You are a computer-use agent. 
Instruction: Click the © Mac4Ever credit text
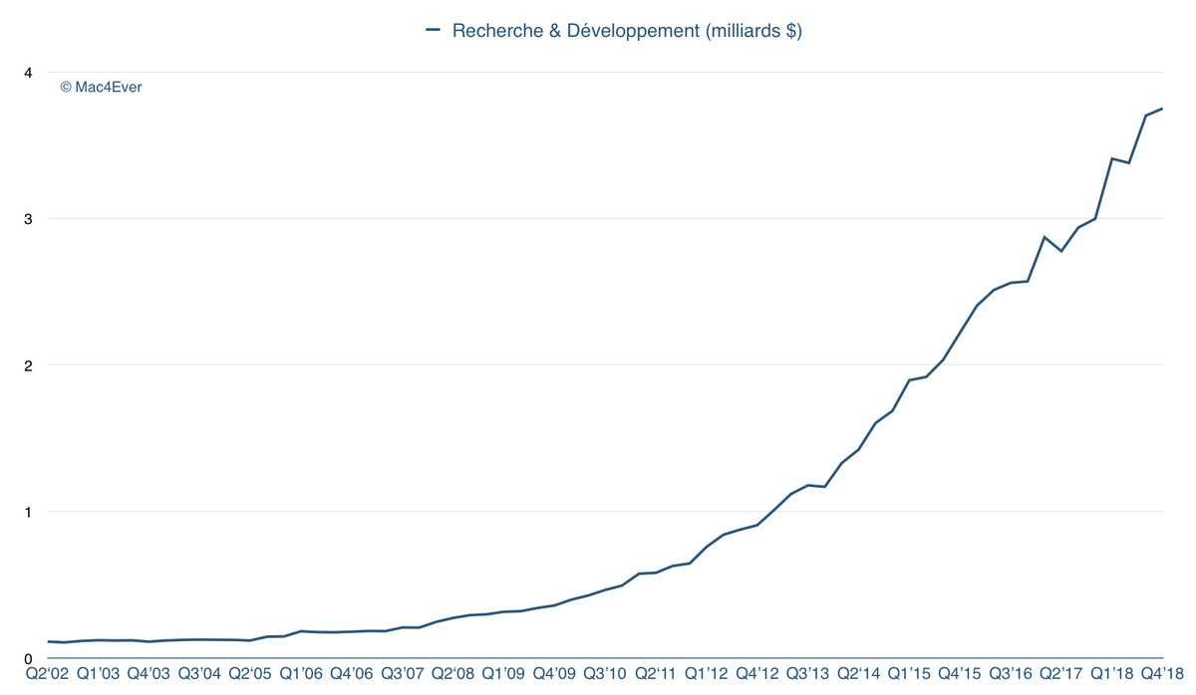[101, 88]
